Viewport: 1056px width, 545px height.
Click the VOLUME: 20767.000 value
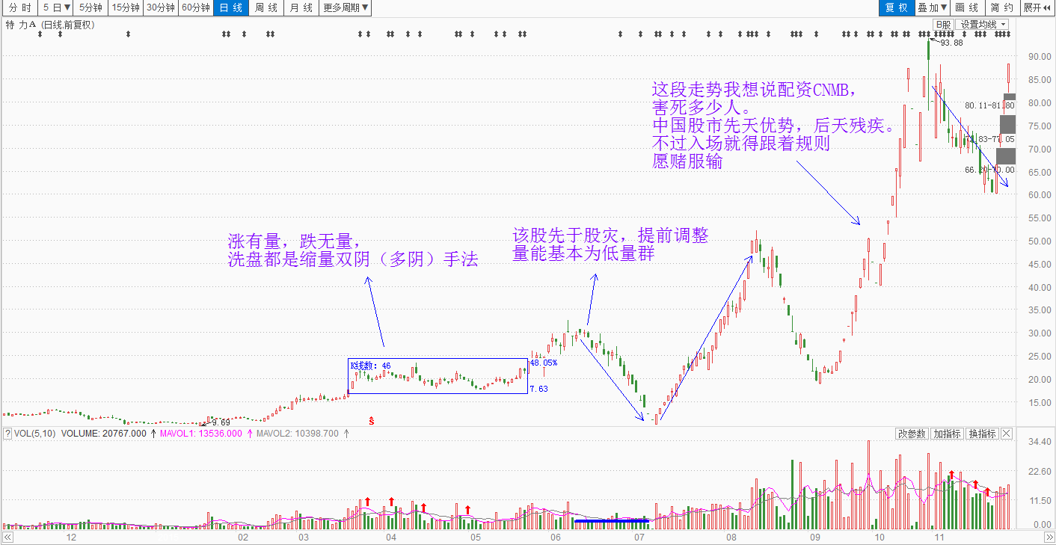[104, 433]
